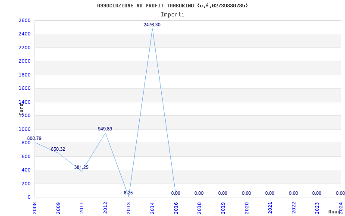
Task: Click the 650.32 data label
Action: tap(58, 149)
